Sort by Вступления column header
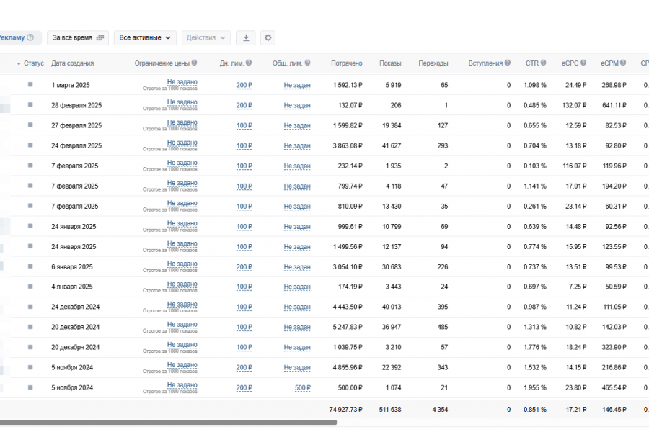The image size is (649, 432). tap(485, 63)
